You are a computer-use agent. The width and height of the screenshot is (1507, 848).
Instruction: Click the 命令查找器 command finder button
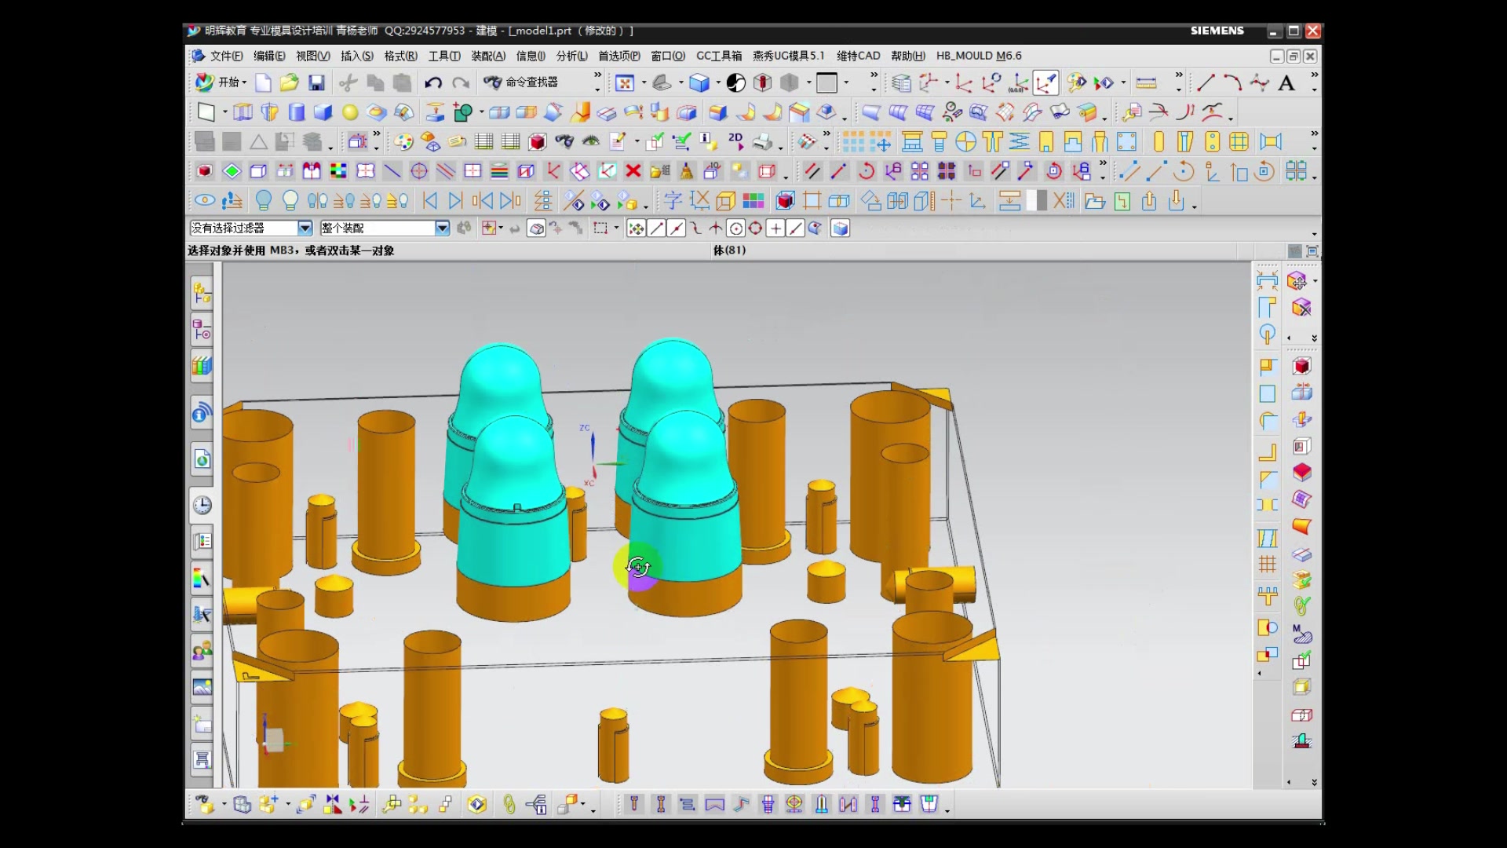point(521,82)
